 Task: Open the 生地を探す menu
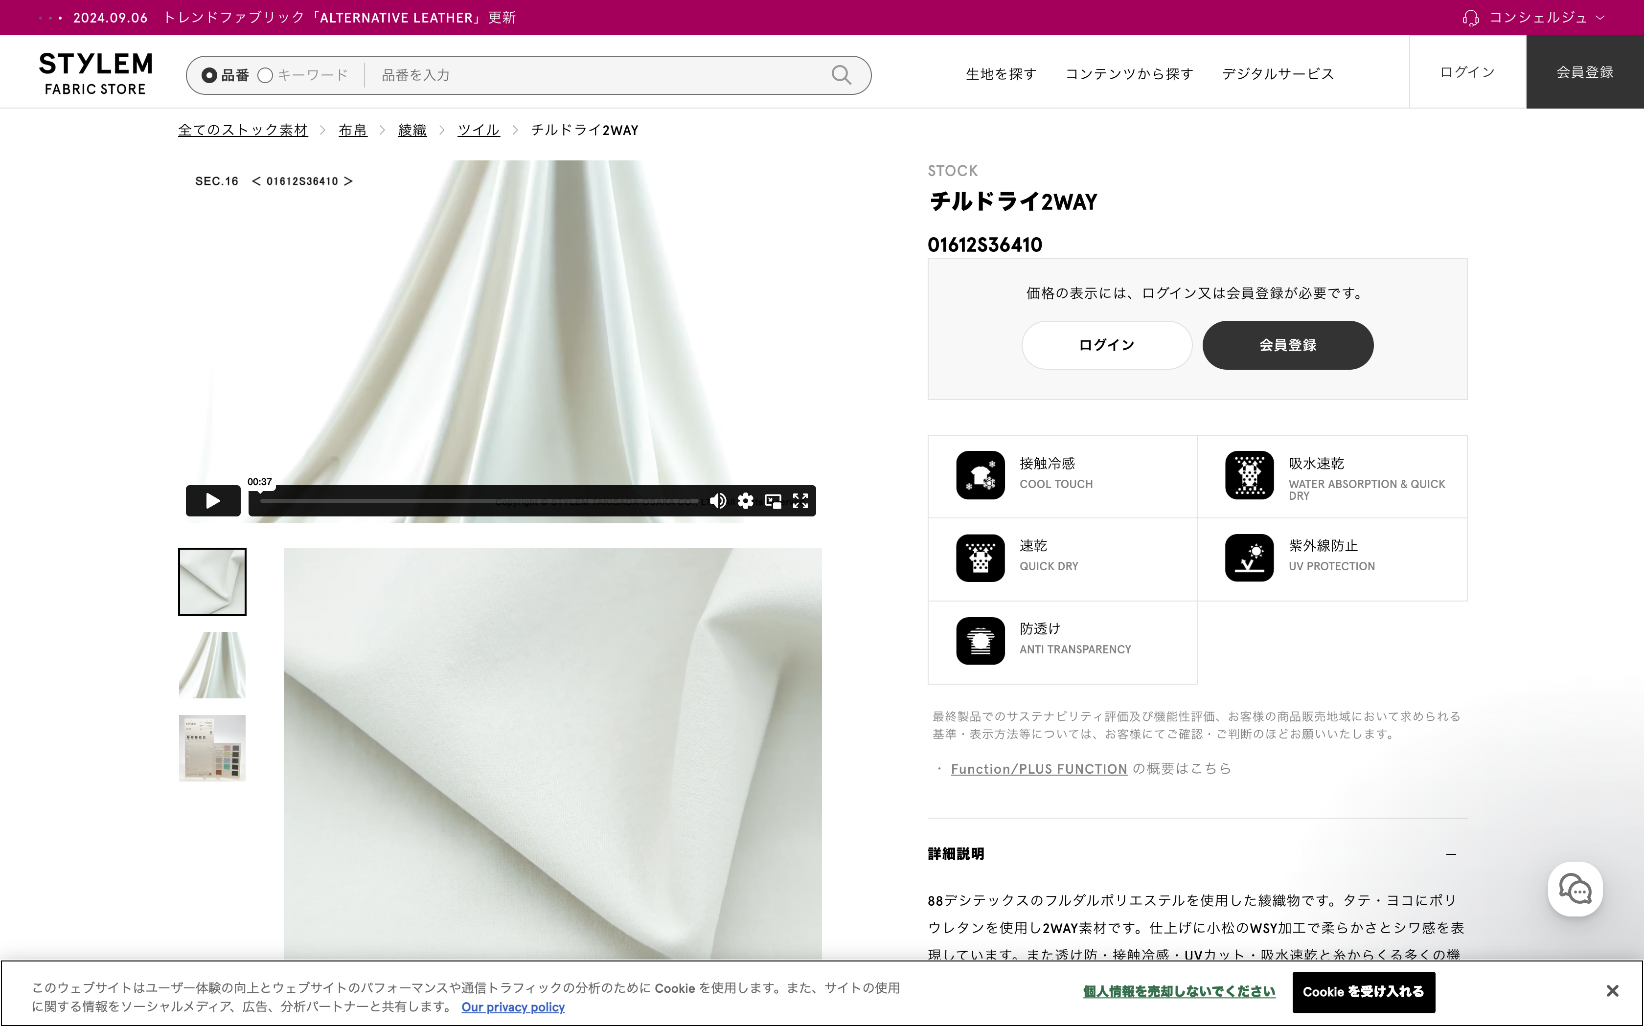[x=1000, y=74]
